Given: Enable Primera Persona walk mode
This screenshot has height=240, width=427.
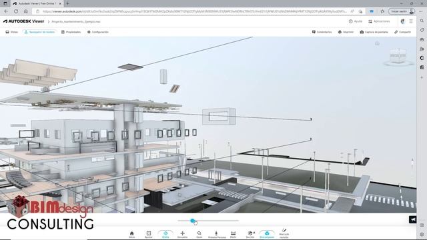Looking at the screenshot, I should [x=217, y=235].
